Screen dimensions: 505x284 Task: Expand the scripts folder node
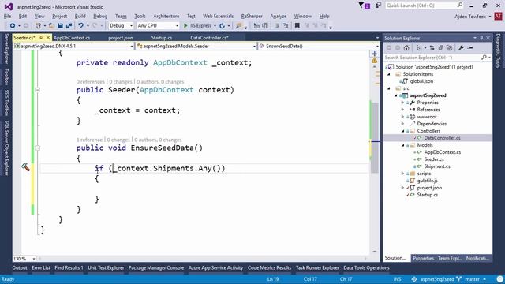(x=402, y=174)
